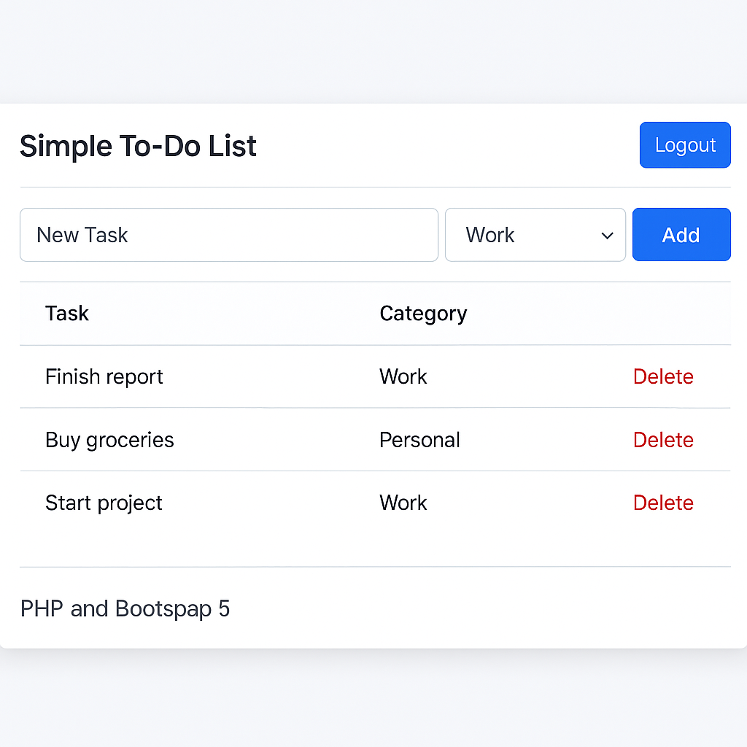Viewport: 747px width, 747px height.
Task: Click Work category in Start project row
Action: coord(403,503)
